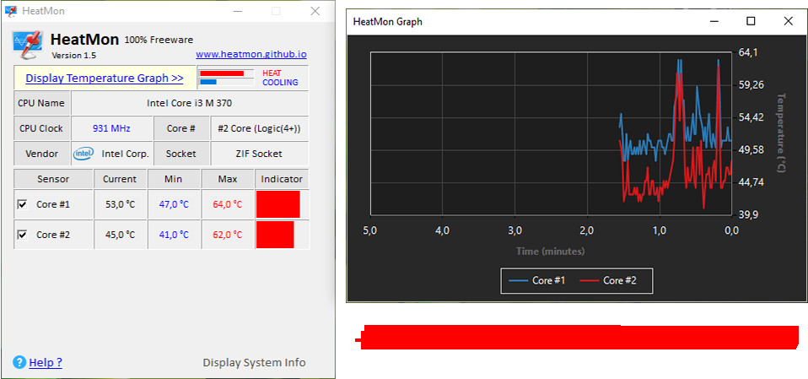
Task: Maximize the HeatMon Graph window
Action: tap(751, 21)
